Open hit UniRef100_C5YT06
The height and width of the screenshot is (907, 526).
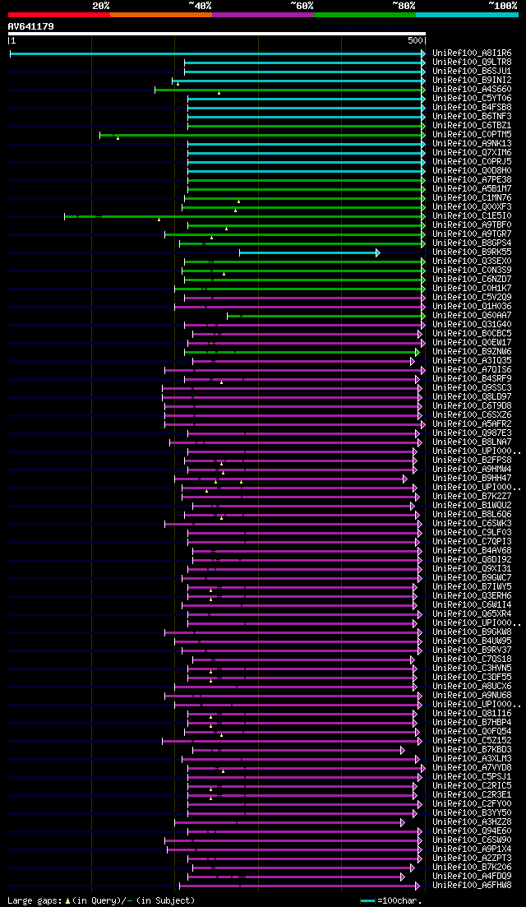472,99
